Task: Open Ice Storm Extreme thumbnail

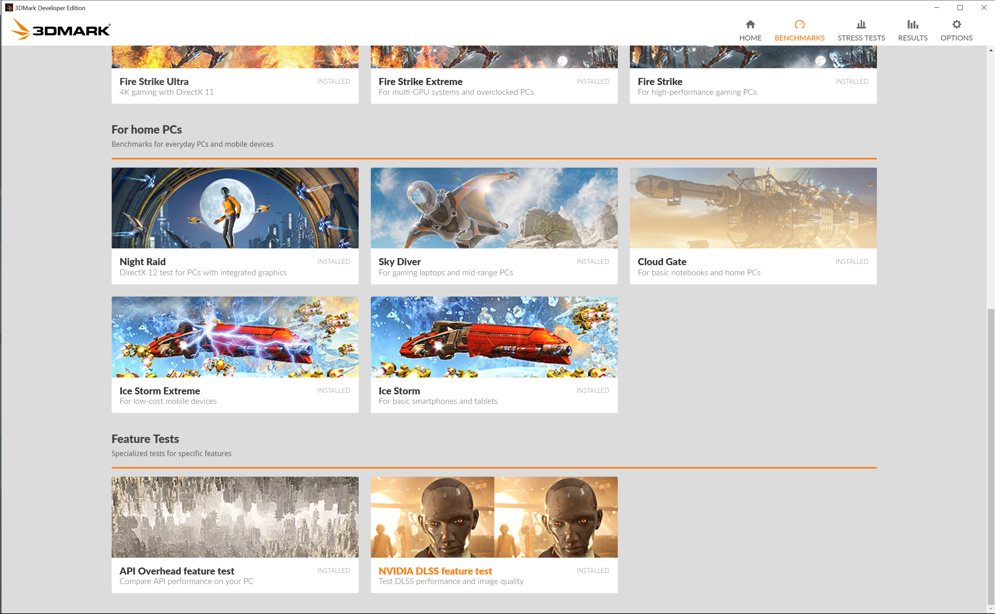Action: click(235, 337)
